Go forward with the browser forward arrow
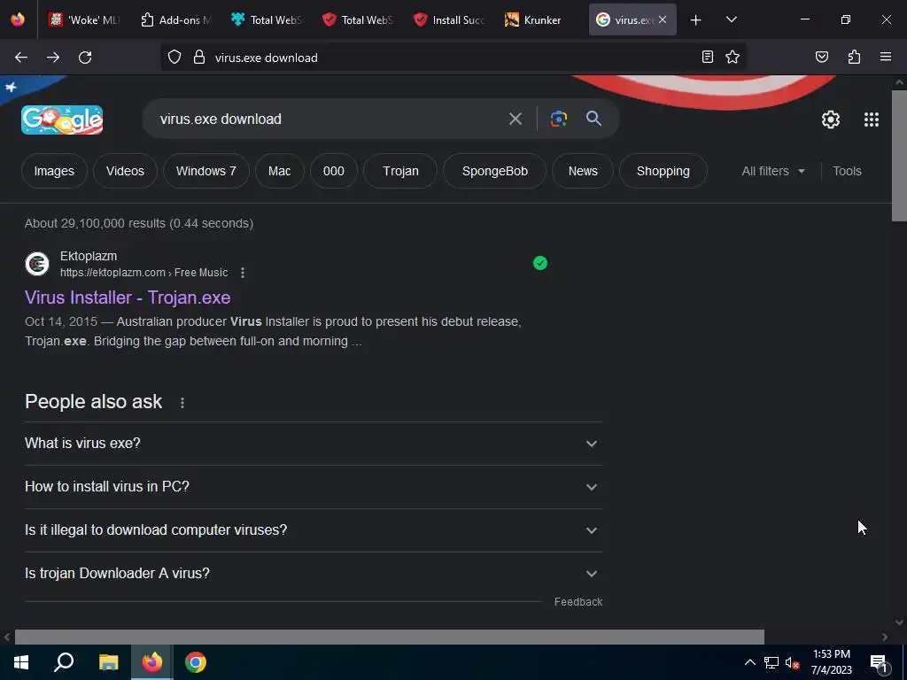 (53, 58)
